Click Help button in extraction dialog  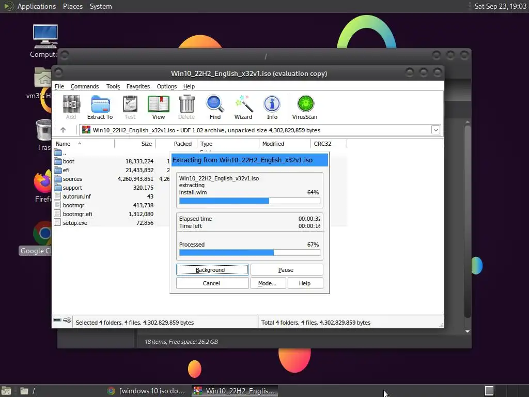(x=305, y=283)
